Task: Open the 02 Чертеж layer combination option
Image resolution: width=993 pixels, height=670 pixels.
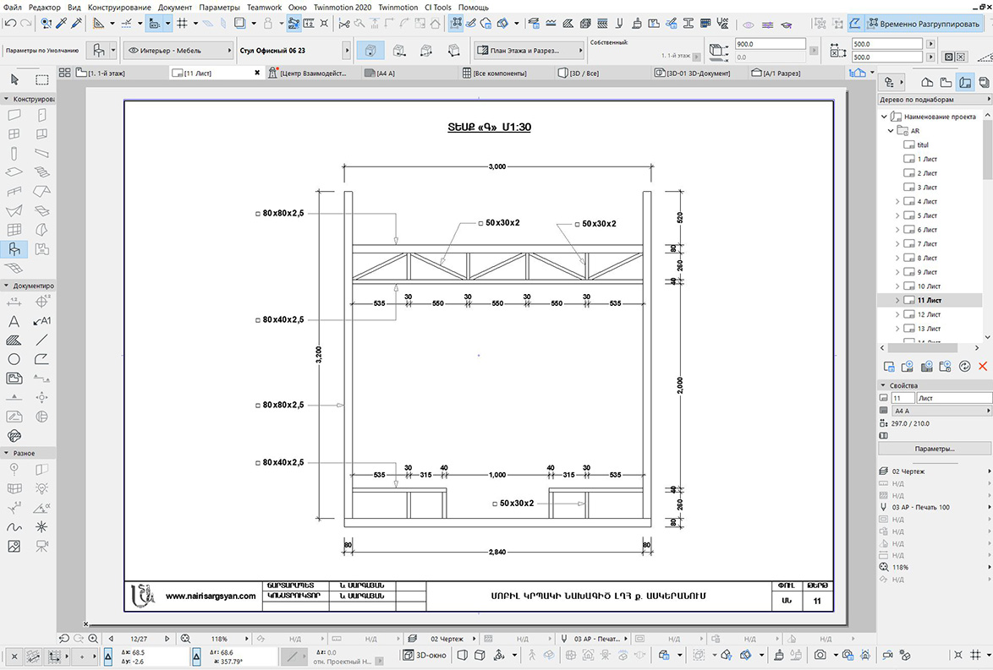Action: click(934, 471)
